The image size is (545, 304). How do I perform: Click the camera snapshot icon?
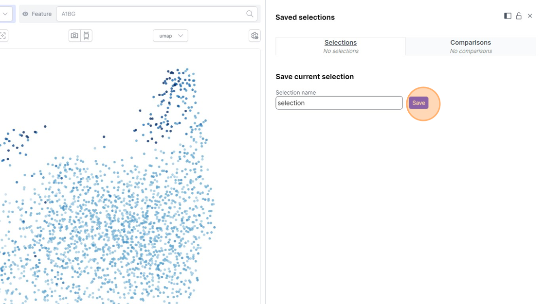(x=74, y=35)
